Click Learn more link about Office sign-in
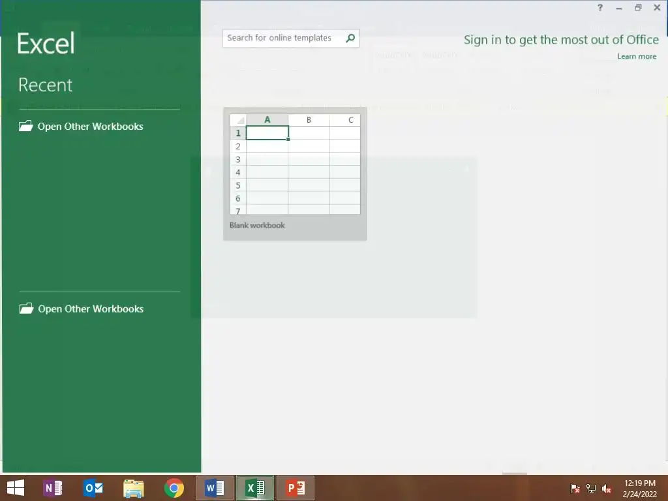 [637, 56]
